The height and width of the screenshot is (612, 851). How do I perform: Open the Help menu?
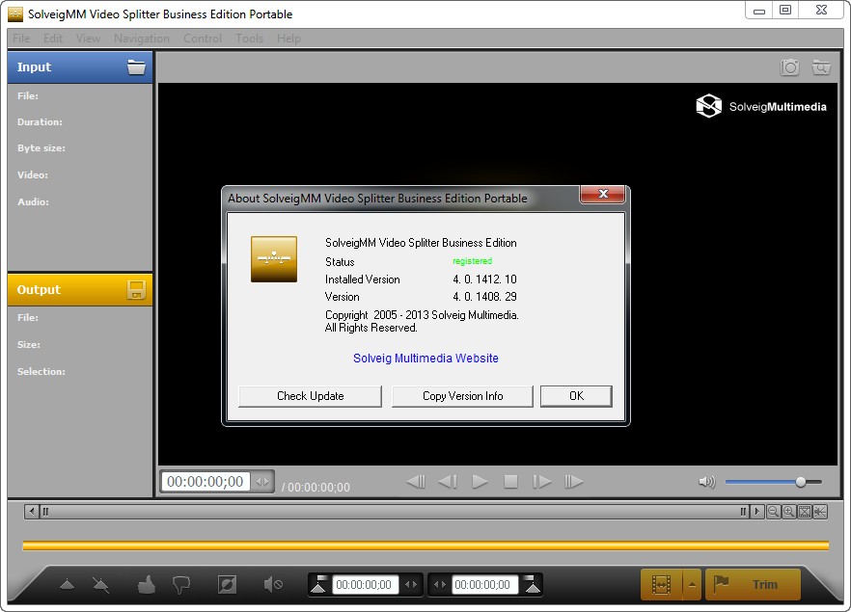coord(288,39)
